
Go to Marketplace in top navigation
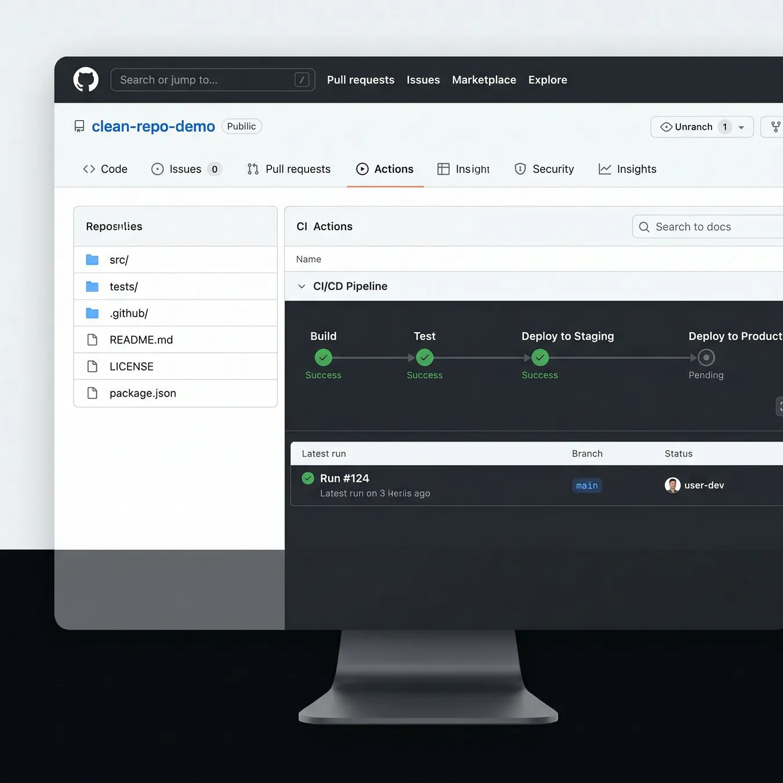(484, 79)
